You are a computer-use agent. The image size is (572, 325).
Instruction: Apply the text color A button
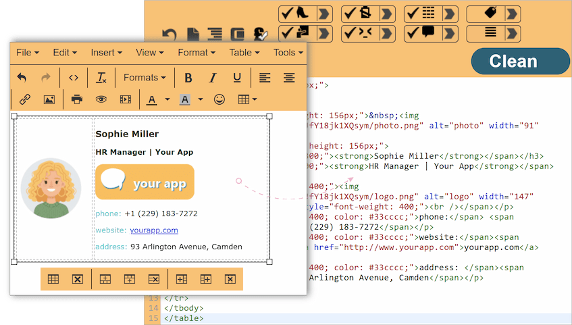(x=152, y=100)
